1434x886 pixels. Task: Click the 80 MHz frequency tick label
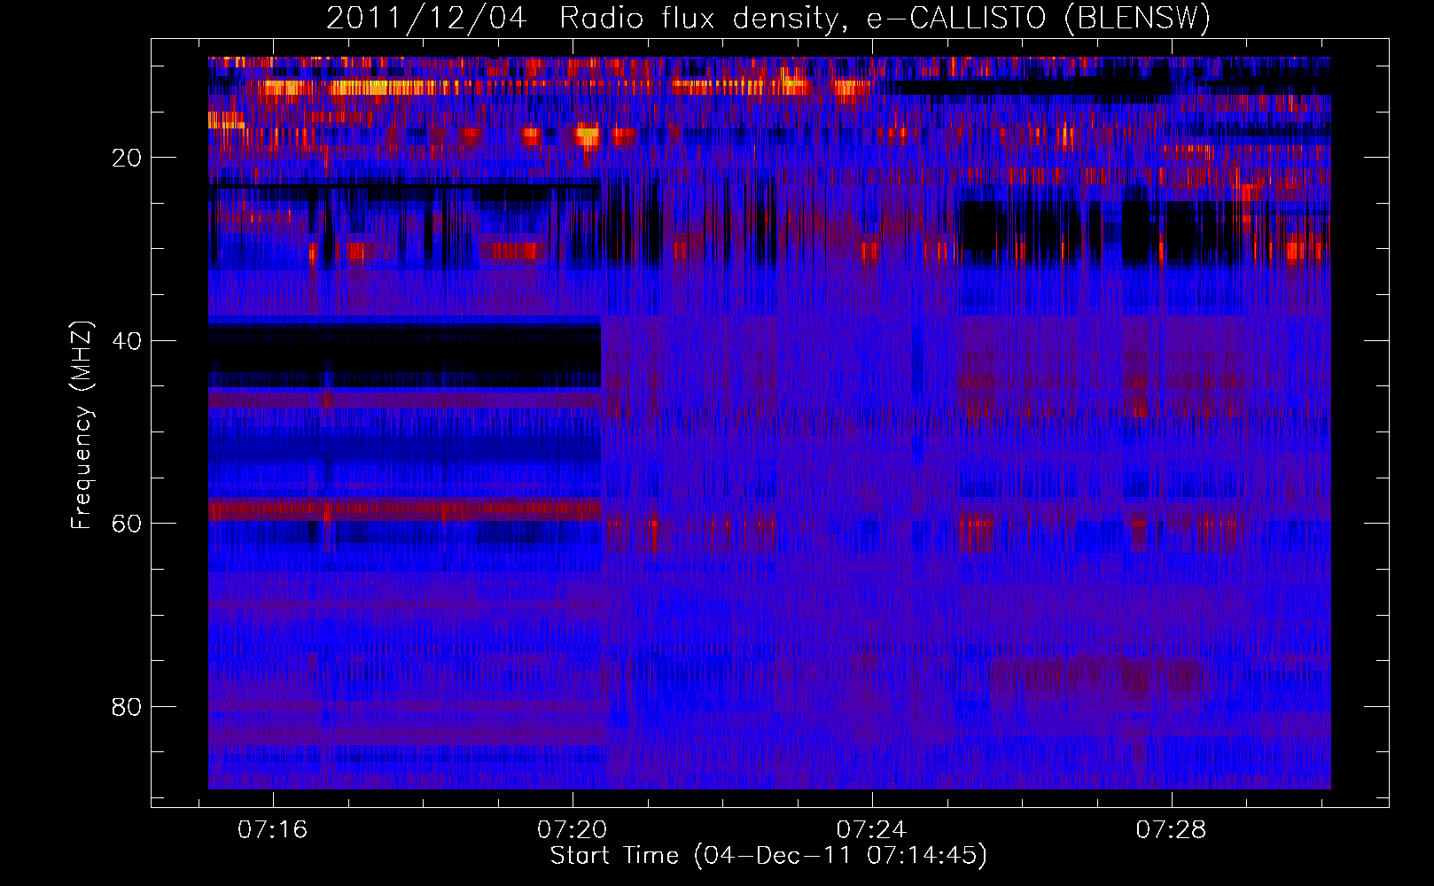click(x=128, y=707)
